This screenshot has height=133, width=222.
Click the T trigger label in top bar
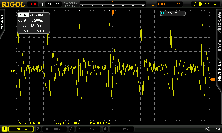[188, 4]
